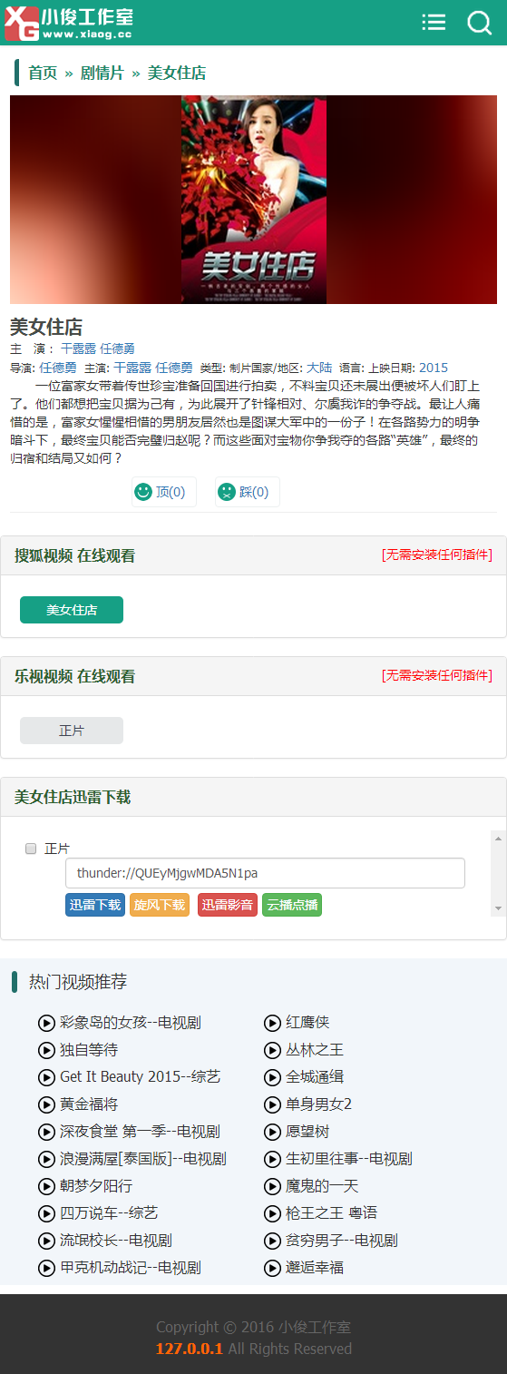
Task: Open 彩象岛的女孩--电视剧 recommendation
Action: (131, 1023)
